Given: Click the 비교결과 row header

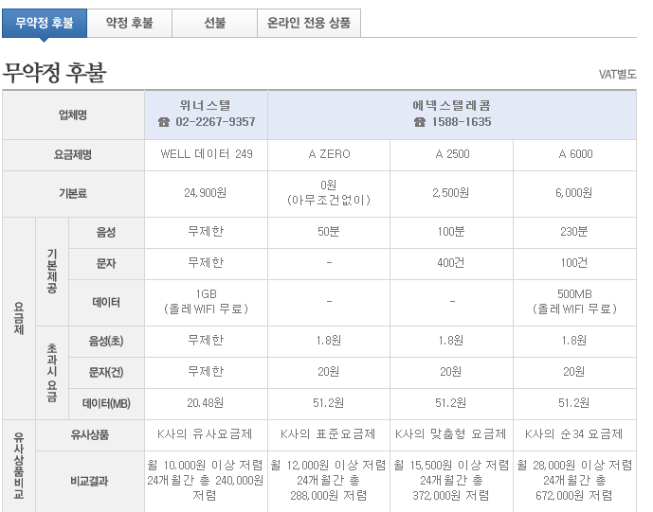Looking at the screenshot, I should 89,480.
